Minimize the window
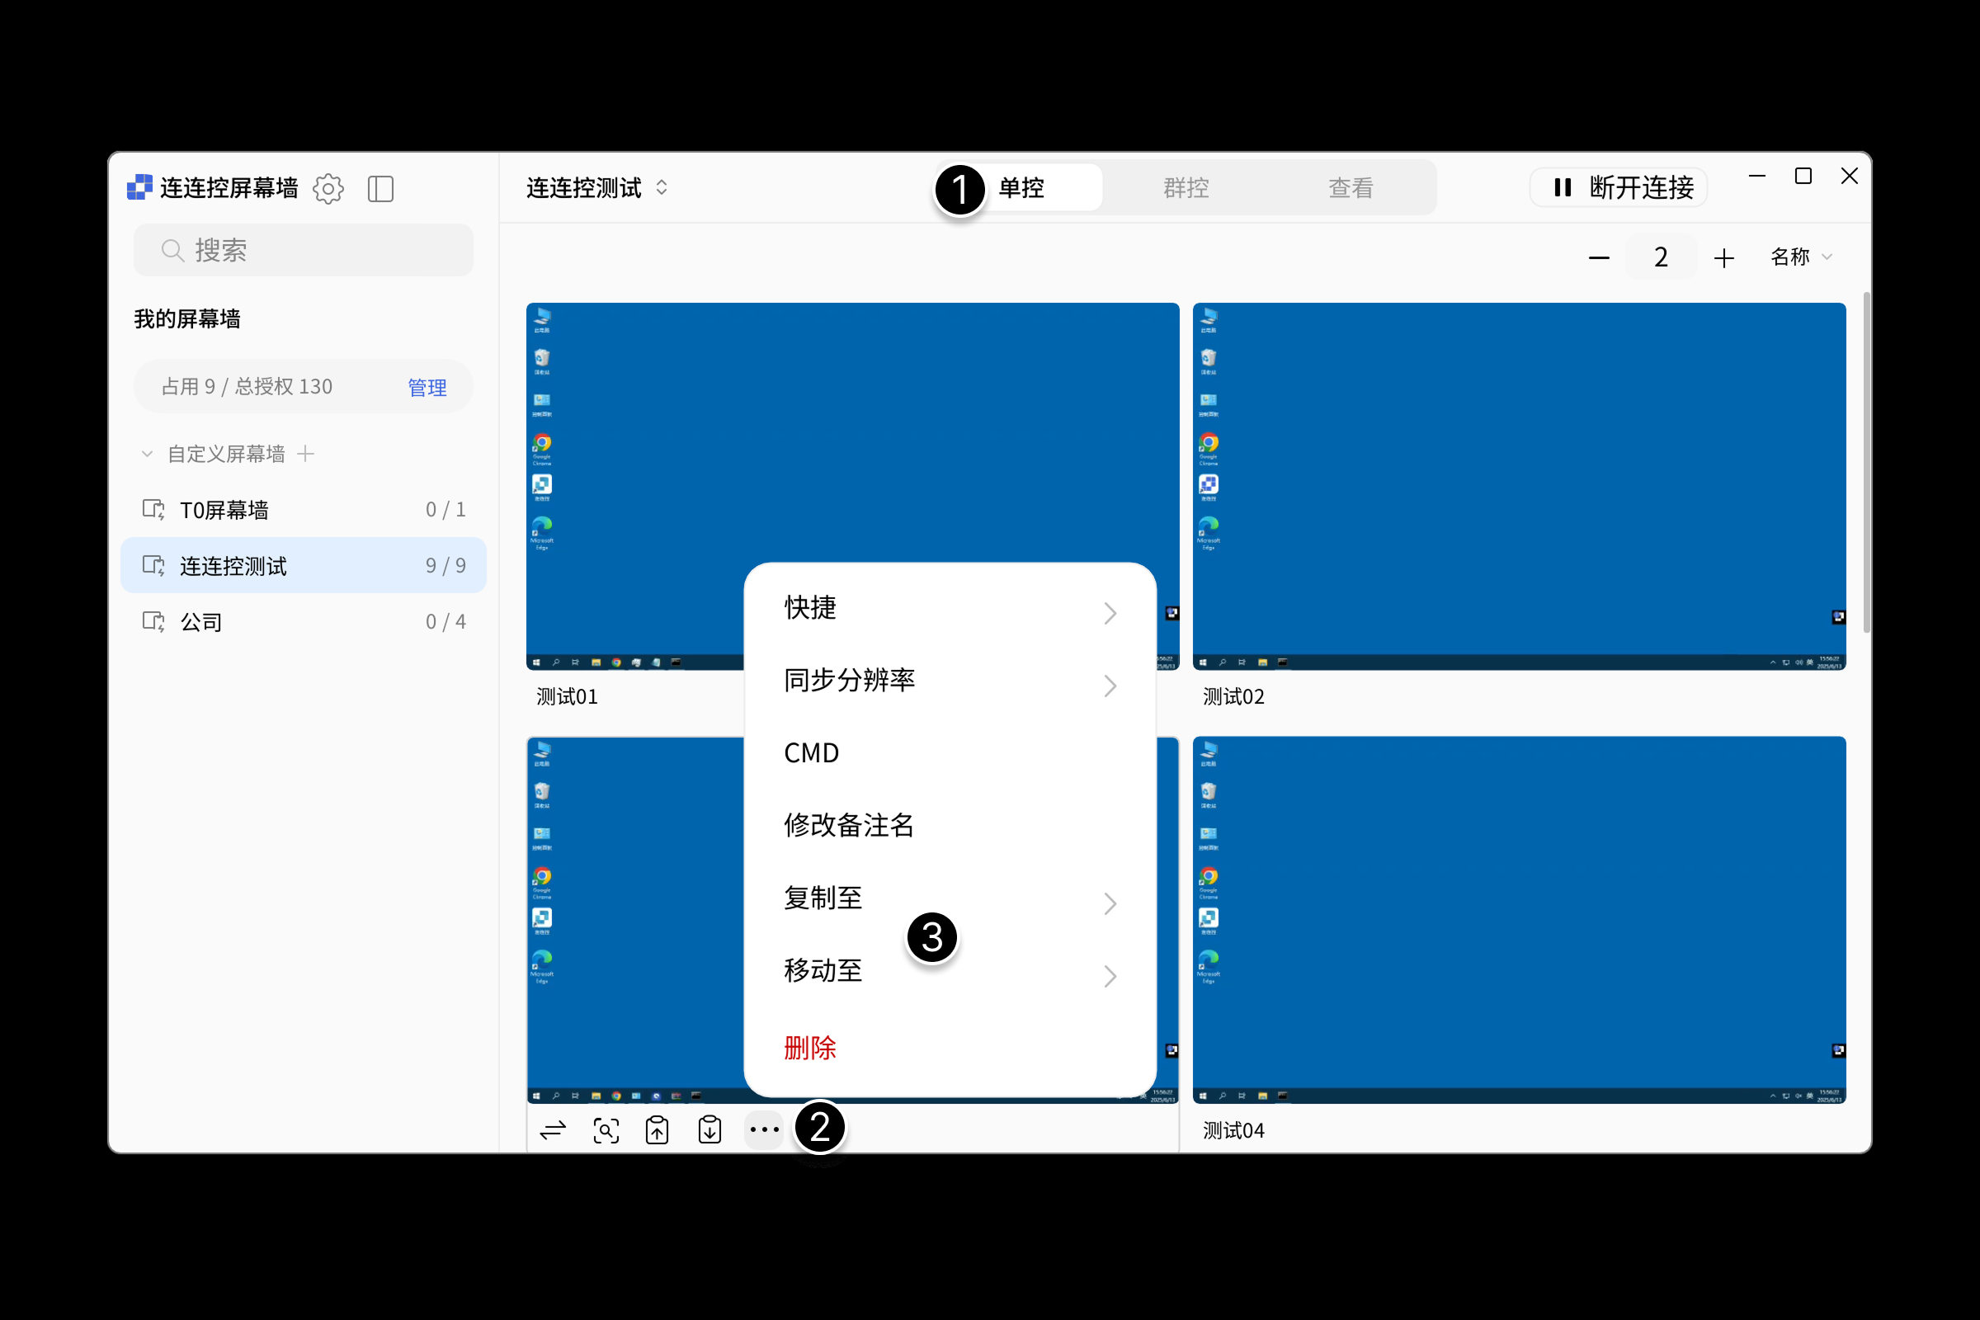This screenshot has width=1980, height=1320. (x=1757, y=176)
